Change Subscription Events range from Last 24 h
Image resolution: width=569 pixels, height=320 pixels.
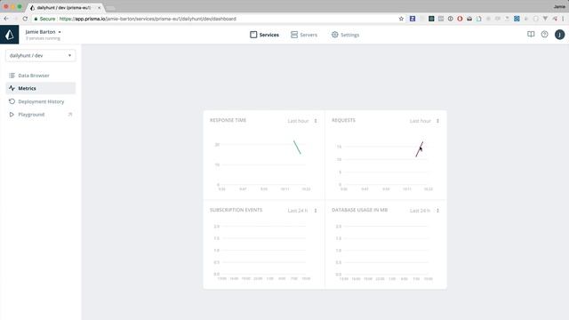302,211
